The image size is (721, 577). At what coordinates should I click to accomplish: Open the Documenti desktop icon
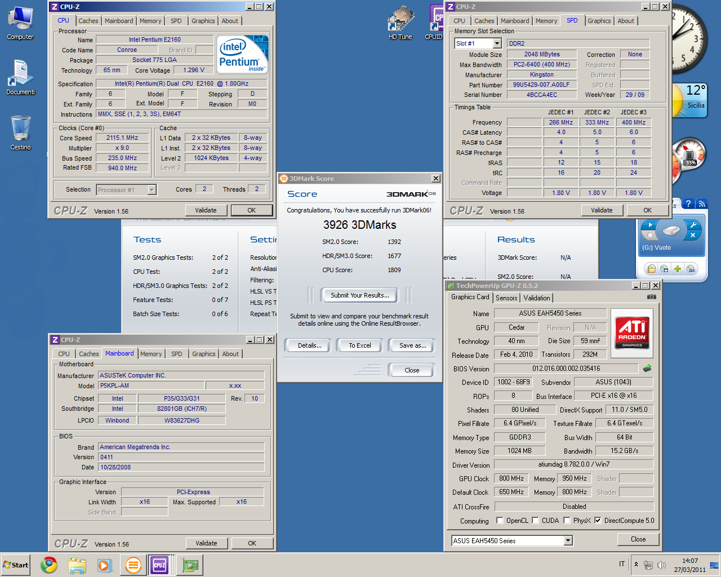20,78
